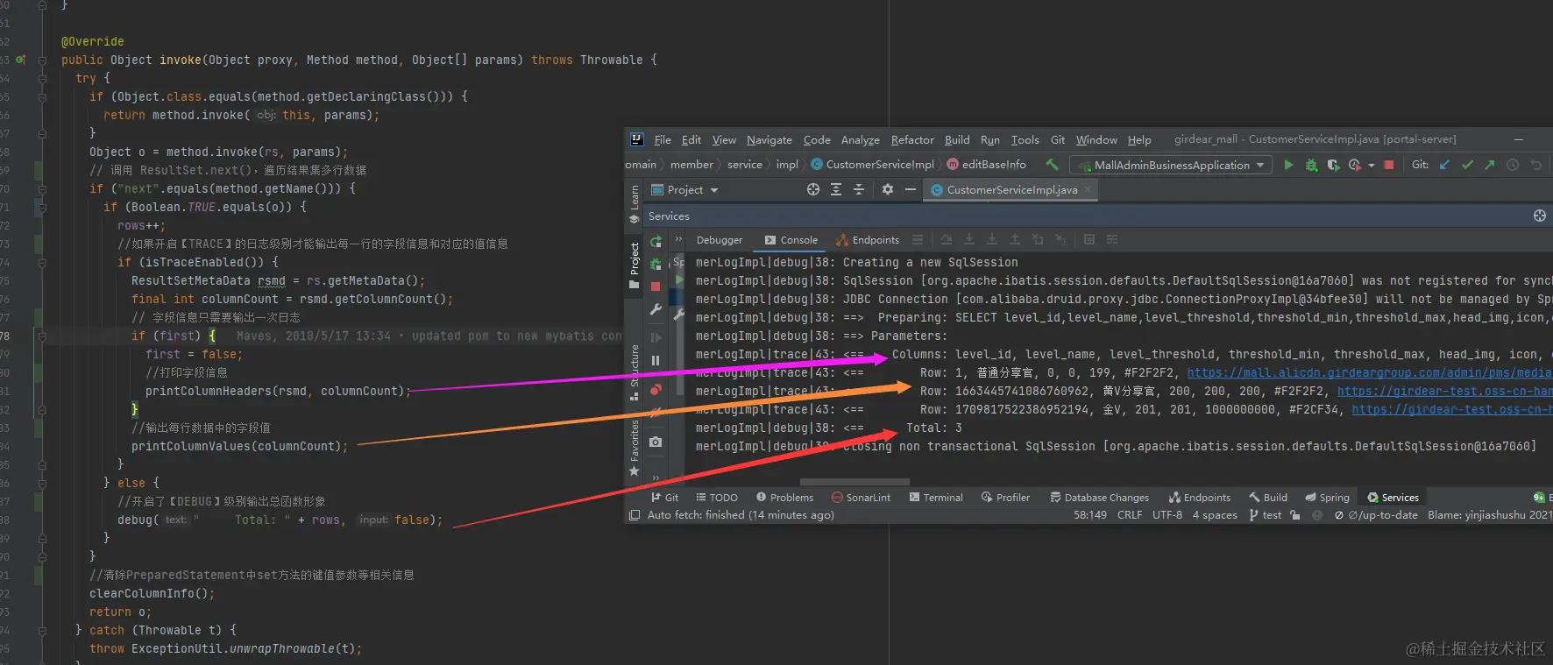Click the CRLF line separator in status bar
1553x665 pixels.
click(1130, 515)
